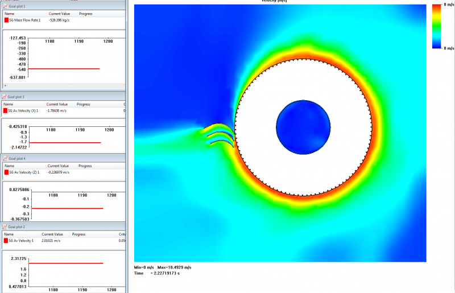Screen dimensions: 455x293
Task: Click red swatch beside SG Av Velocity (Z) 1
Action: tap(6, 172)
